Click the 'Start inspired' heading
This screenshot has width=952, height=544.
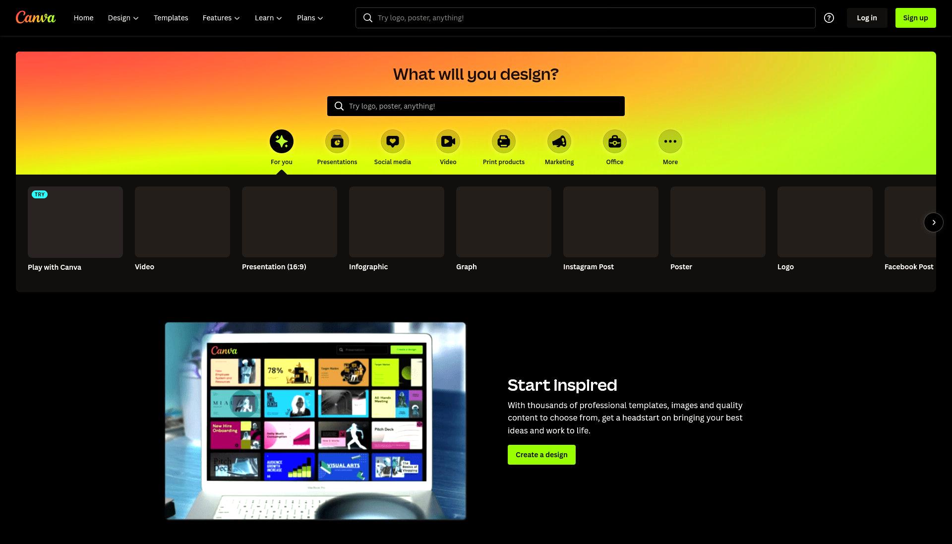tap(562, 385)
